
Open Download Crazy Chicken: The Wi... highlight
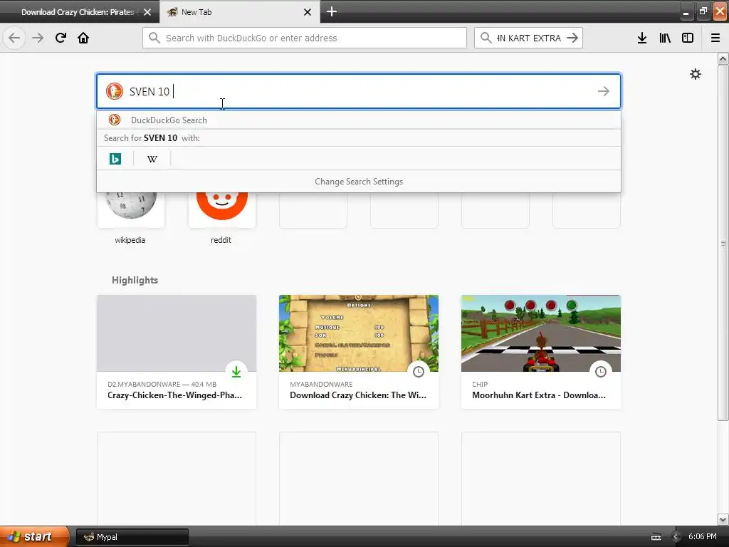tap(359, 352)
